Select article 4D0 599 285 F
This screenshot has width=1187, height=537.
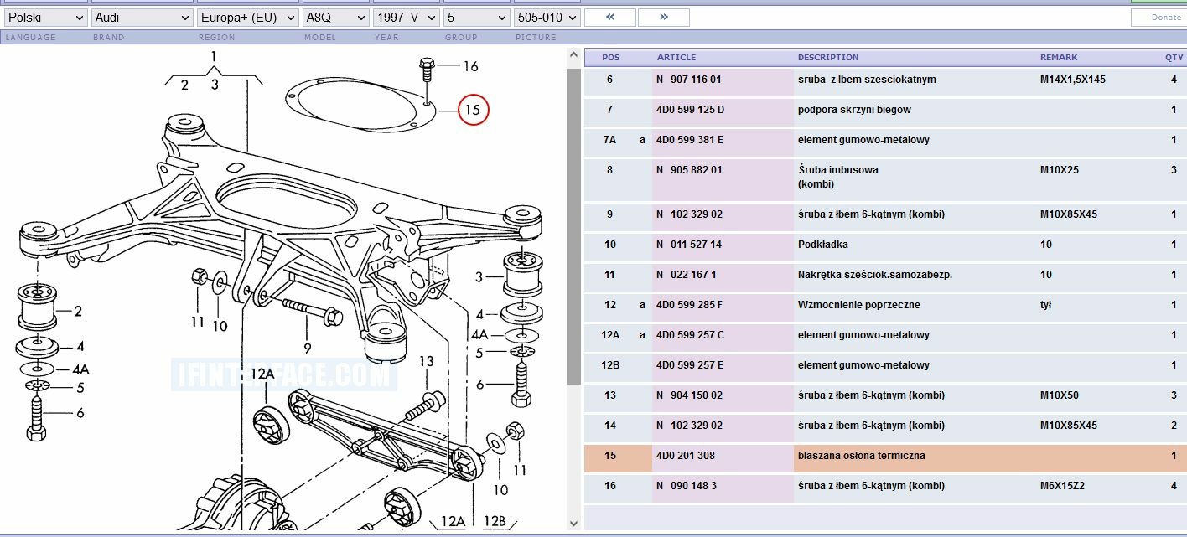point(689,305)
